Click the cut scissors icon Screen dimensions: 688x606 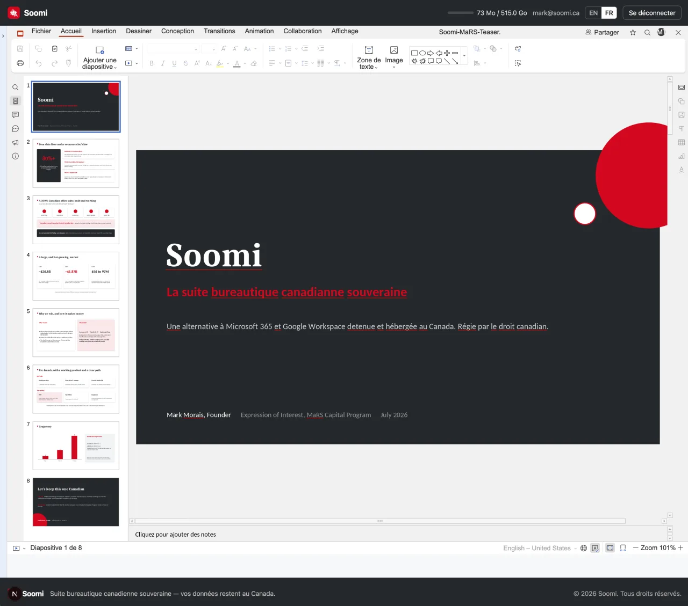point(69,48)
